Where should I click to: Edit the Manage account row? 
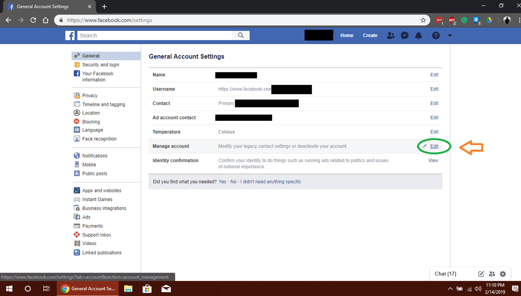click(x=434, y=146)
